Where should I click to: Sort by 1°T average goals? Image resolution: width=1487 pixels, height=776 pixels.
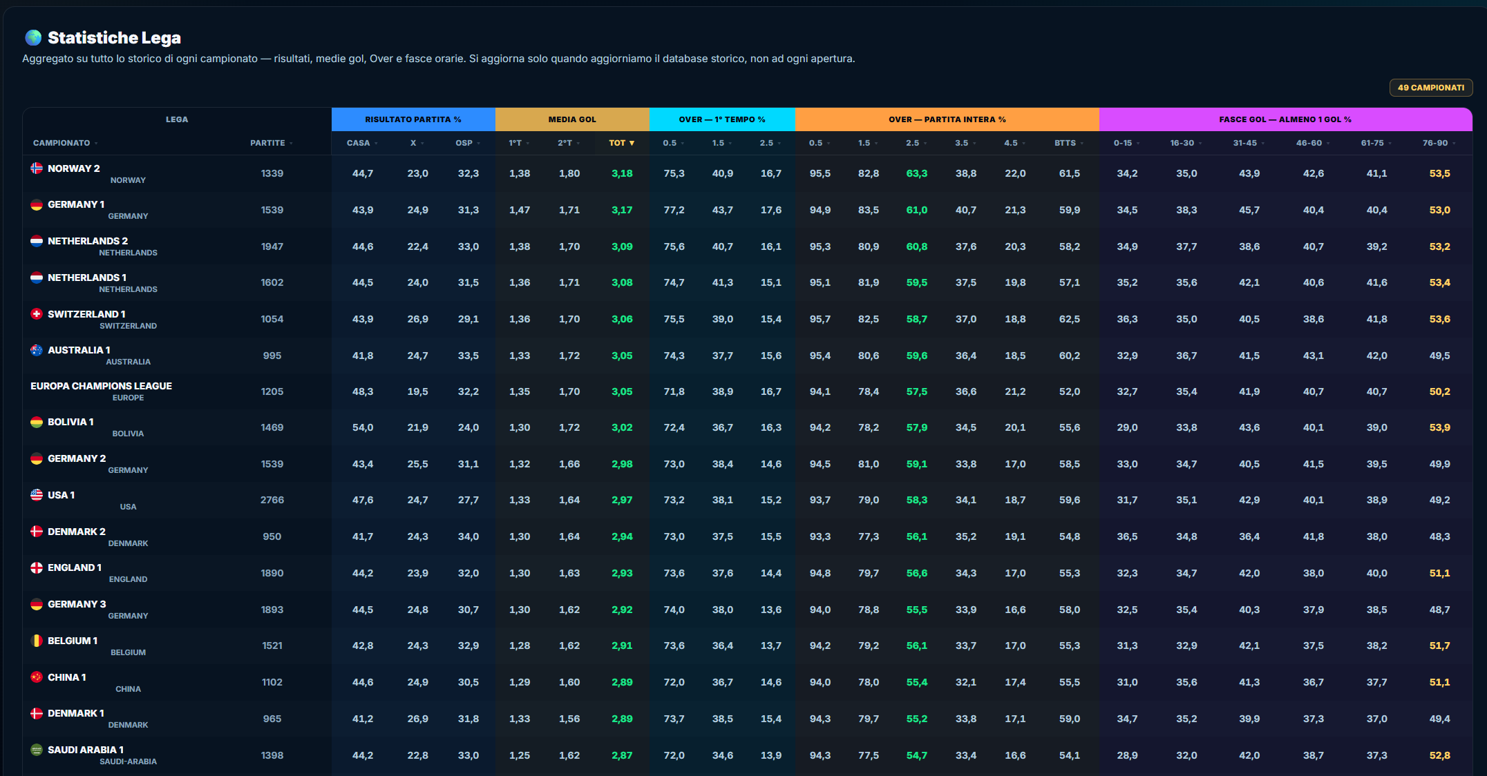point(519,143)
